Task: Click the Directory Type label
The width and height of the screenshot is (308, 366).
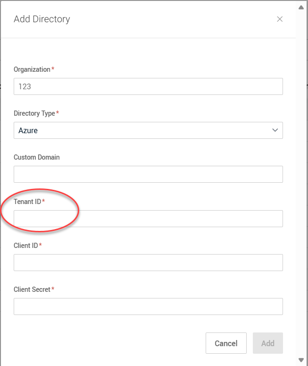Action: point(34,113)
